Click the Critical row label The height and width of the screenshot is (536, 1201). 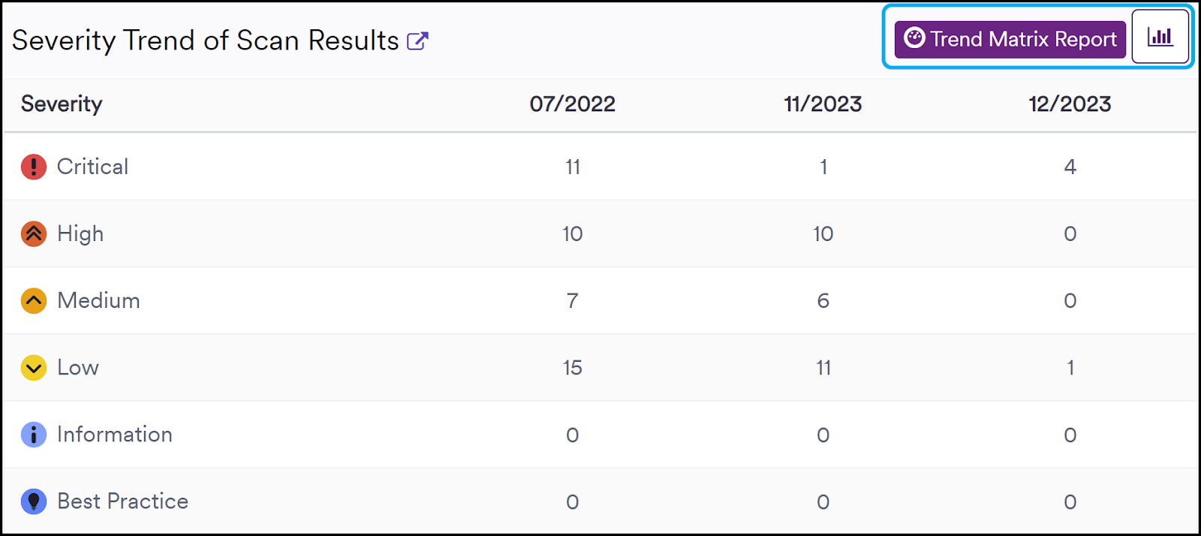click(x=92, y=166)
